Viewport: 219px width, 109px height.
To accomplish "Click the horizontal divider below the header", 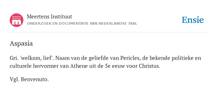I will pos(109,32).
